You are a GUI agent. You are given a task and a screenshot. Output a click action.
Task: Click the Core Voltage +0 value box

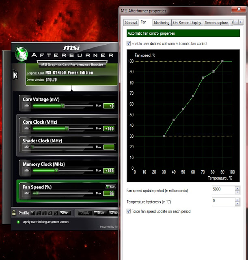tap(109, 106)
